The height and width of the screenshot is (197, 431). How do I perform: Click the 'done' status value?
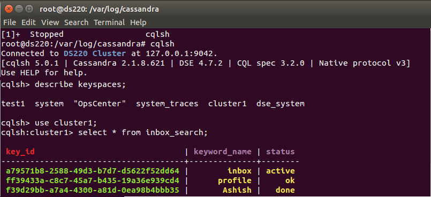(285, 190)
